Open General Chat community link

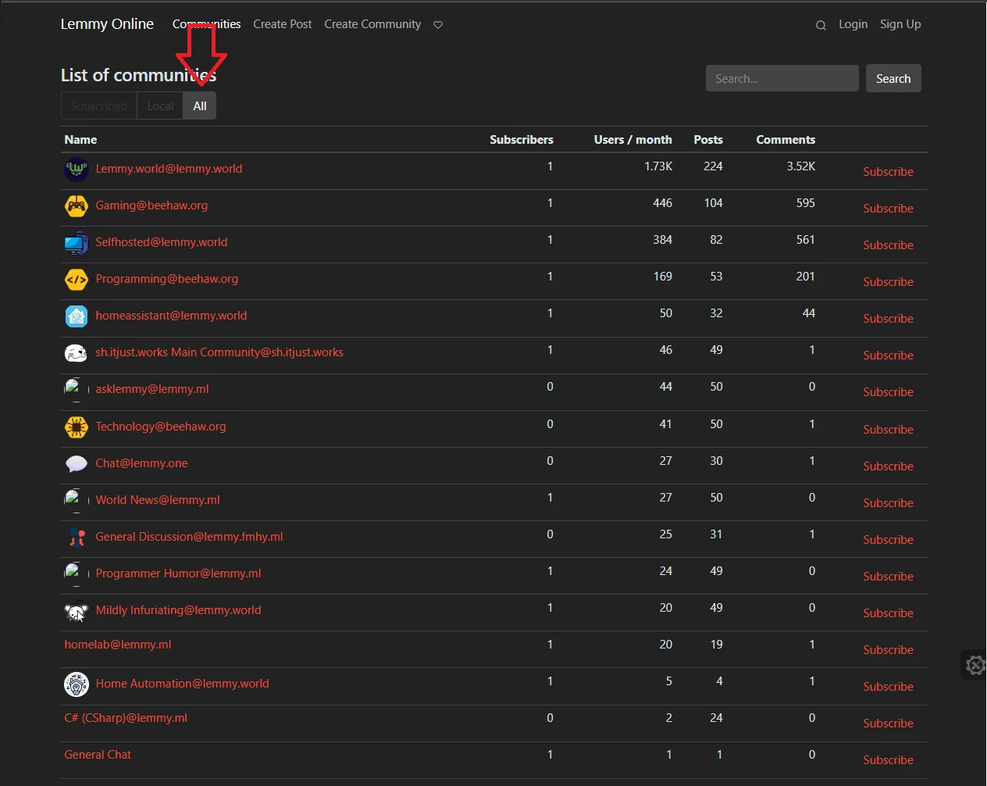(x=98, y=755)
